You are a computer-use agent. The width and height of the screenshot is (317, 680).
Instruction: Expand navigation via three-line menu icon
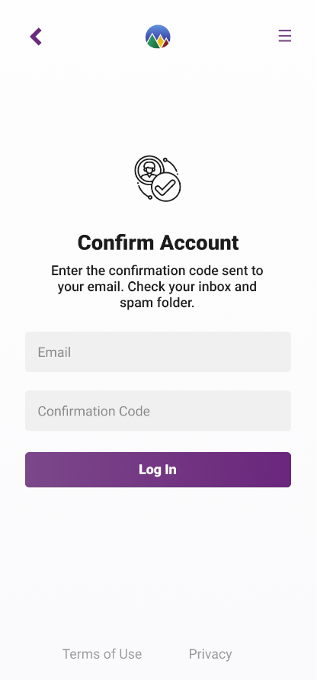(284, 36)
